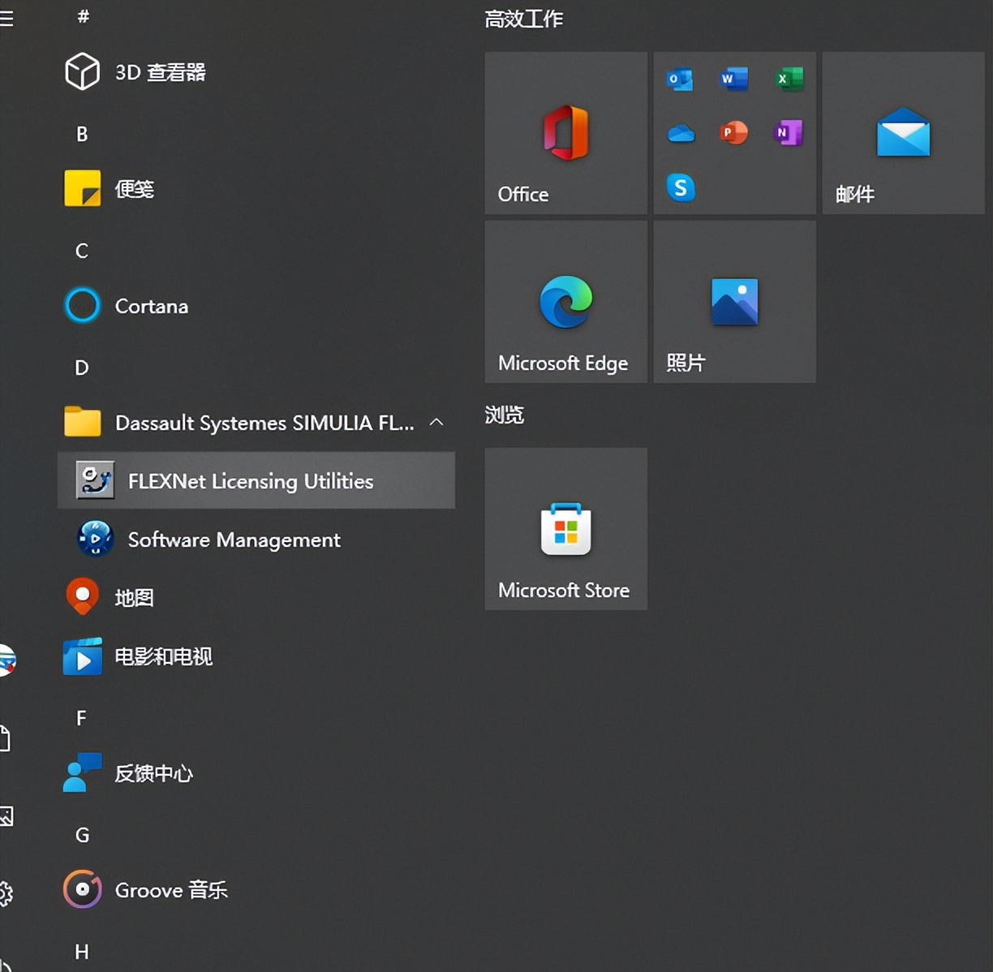Screen dimensions: 993x972
Task: Launch Word from the Office tile group
Action: (x=733, y=79)
